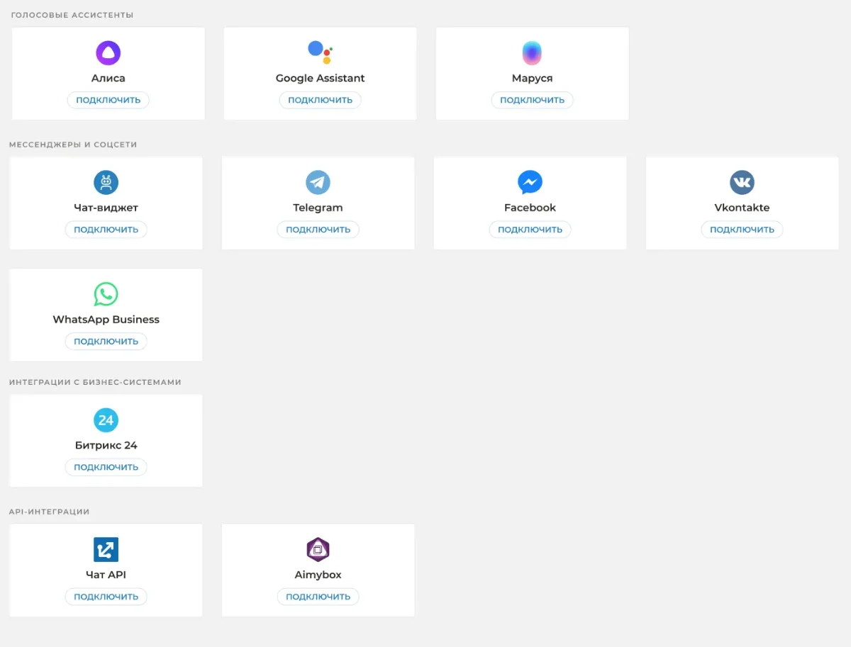851x647 pixels.
Task: Click the Чат API arrows icon
Action: (x=106, y=550)
